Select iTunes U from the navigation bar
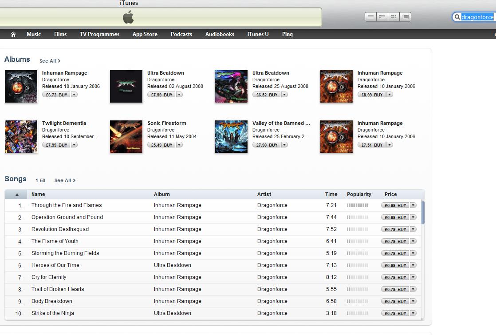 pyautogui.click(x=258, y=34)
